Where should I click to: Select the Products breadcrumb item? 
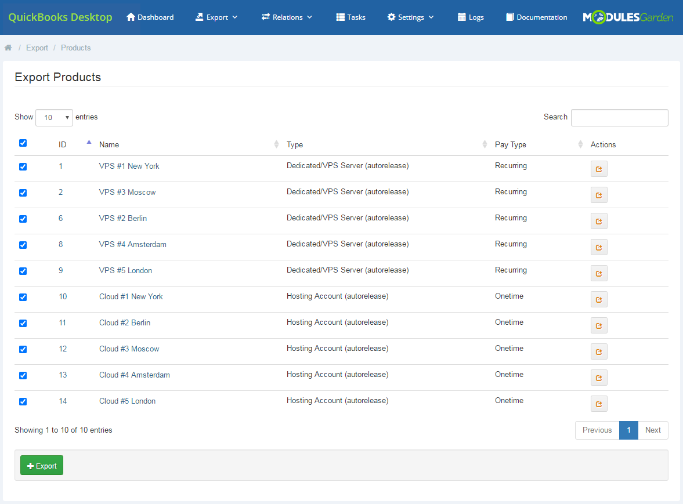point(75,48)
